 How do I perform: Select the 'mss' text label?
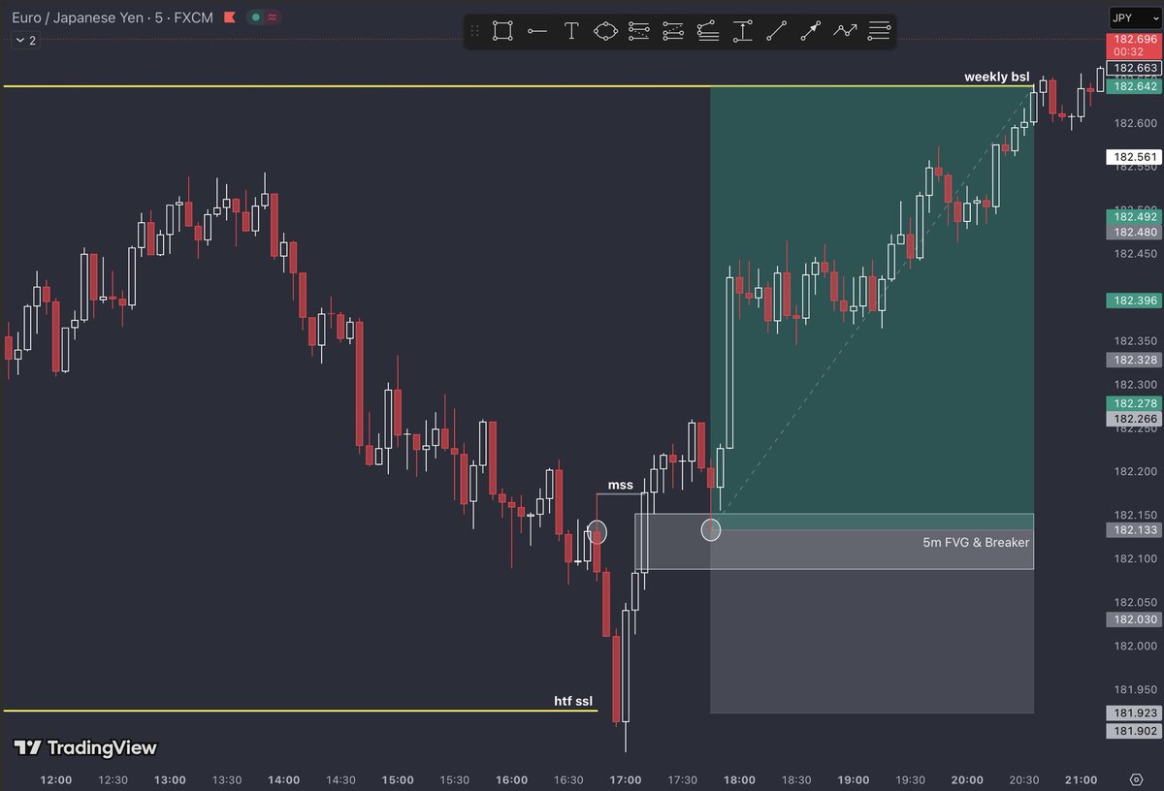click(620, 485)
